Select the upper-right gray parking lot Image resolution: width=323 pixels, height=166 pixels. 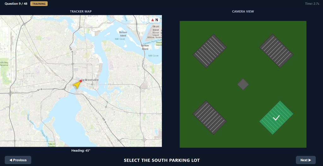[276, 51]
